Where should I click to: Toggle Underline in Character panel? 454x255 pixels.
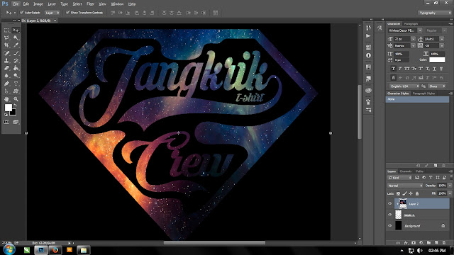[434, 69]
